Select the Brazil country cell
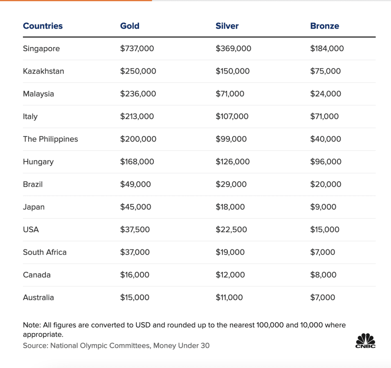The image size is (391, 368). (33, 184)
